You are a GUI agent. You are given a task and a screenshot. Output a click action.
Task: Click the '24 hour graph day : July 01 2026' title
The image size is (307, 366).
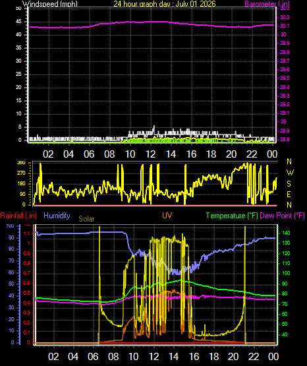165,4
